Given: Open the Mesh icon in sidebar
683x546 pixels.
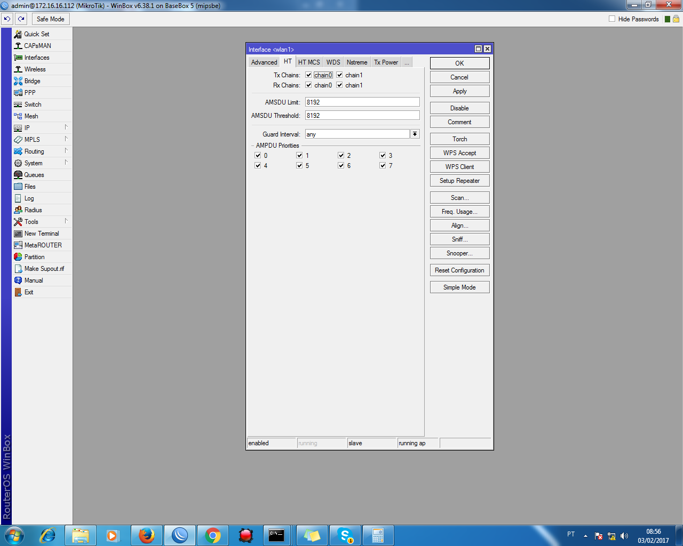Looking at the screenshot, I should point(18,116).
